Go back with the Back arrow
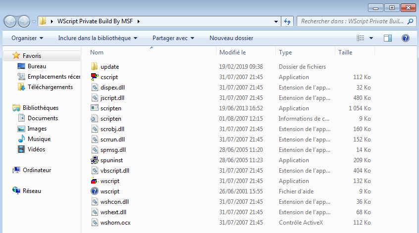Screen dimensions: 419x233 coord(10,21)
